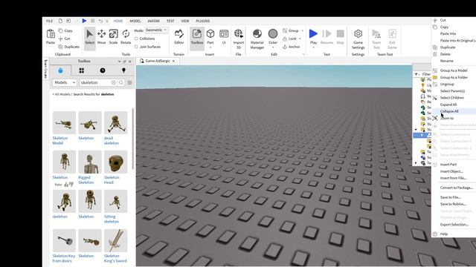This screenshot has height=267, width=476.
Task: Click the toolbox search magnifier
Action: click(121, 82)
